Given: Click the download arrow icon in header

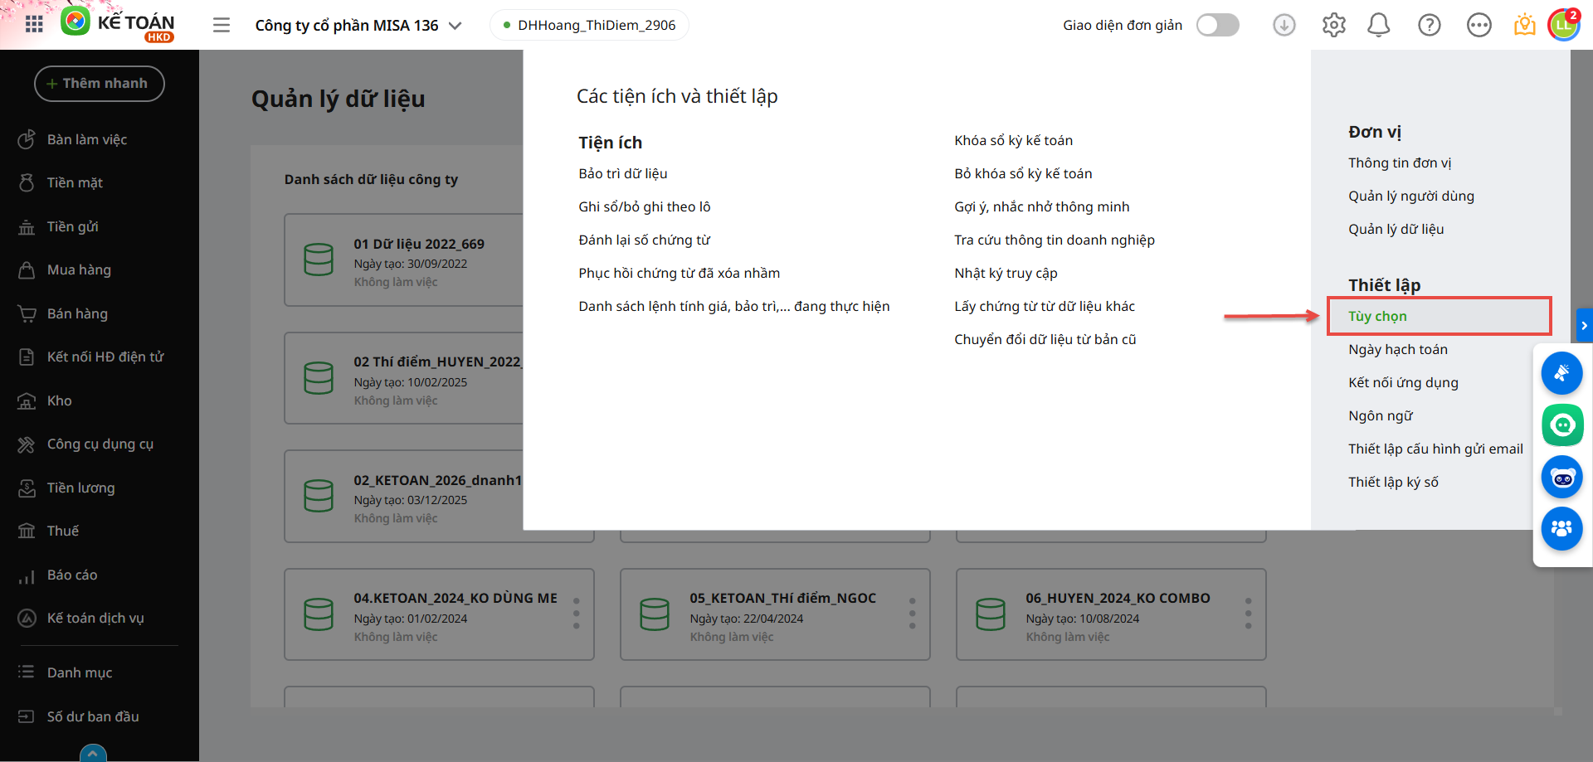Looking at the screenshot, I should coord(1284,25).
